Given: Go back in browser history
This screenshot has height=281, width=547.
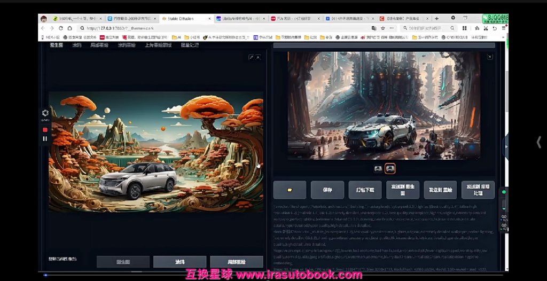Looking at the screenshot, I should pos(43,28).
